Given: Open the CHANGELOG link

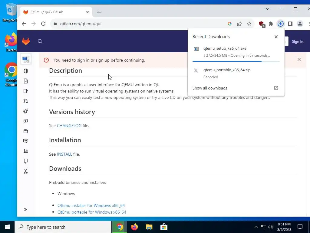Looking at the screenshot, I should click(69, 126).
